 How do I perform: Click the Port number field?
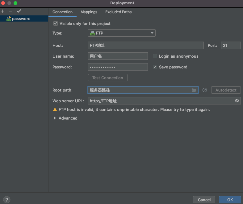click(x=231, y=45)
